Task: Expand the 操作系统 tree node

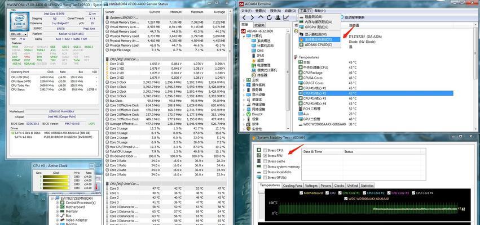Action: click(x=244, y=85)
